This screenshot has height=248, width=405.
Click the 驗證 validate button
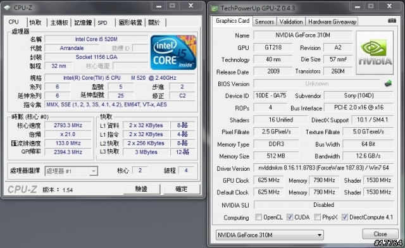(142, 189)
